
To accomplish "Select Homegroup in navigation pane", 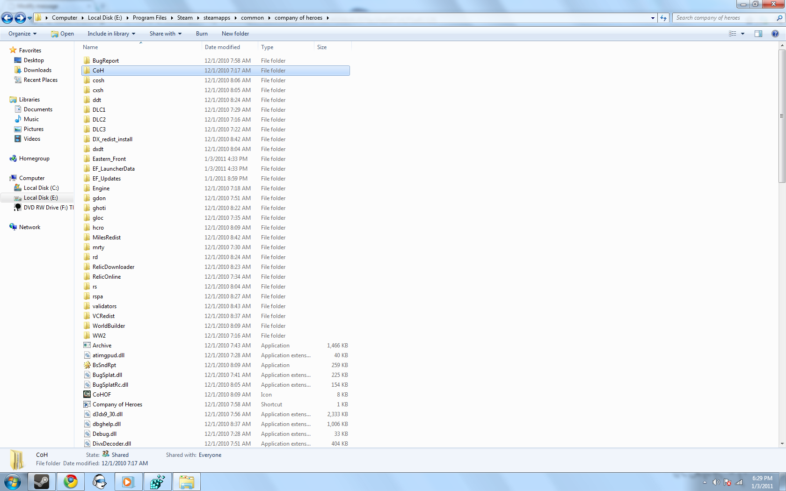I will click(34, 159).
